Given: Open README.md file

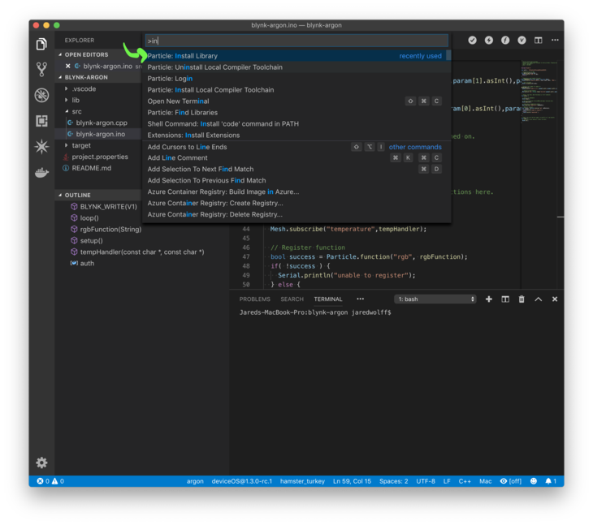Looking at the screenshot, I should point(92,168).
